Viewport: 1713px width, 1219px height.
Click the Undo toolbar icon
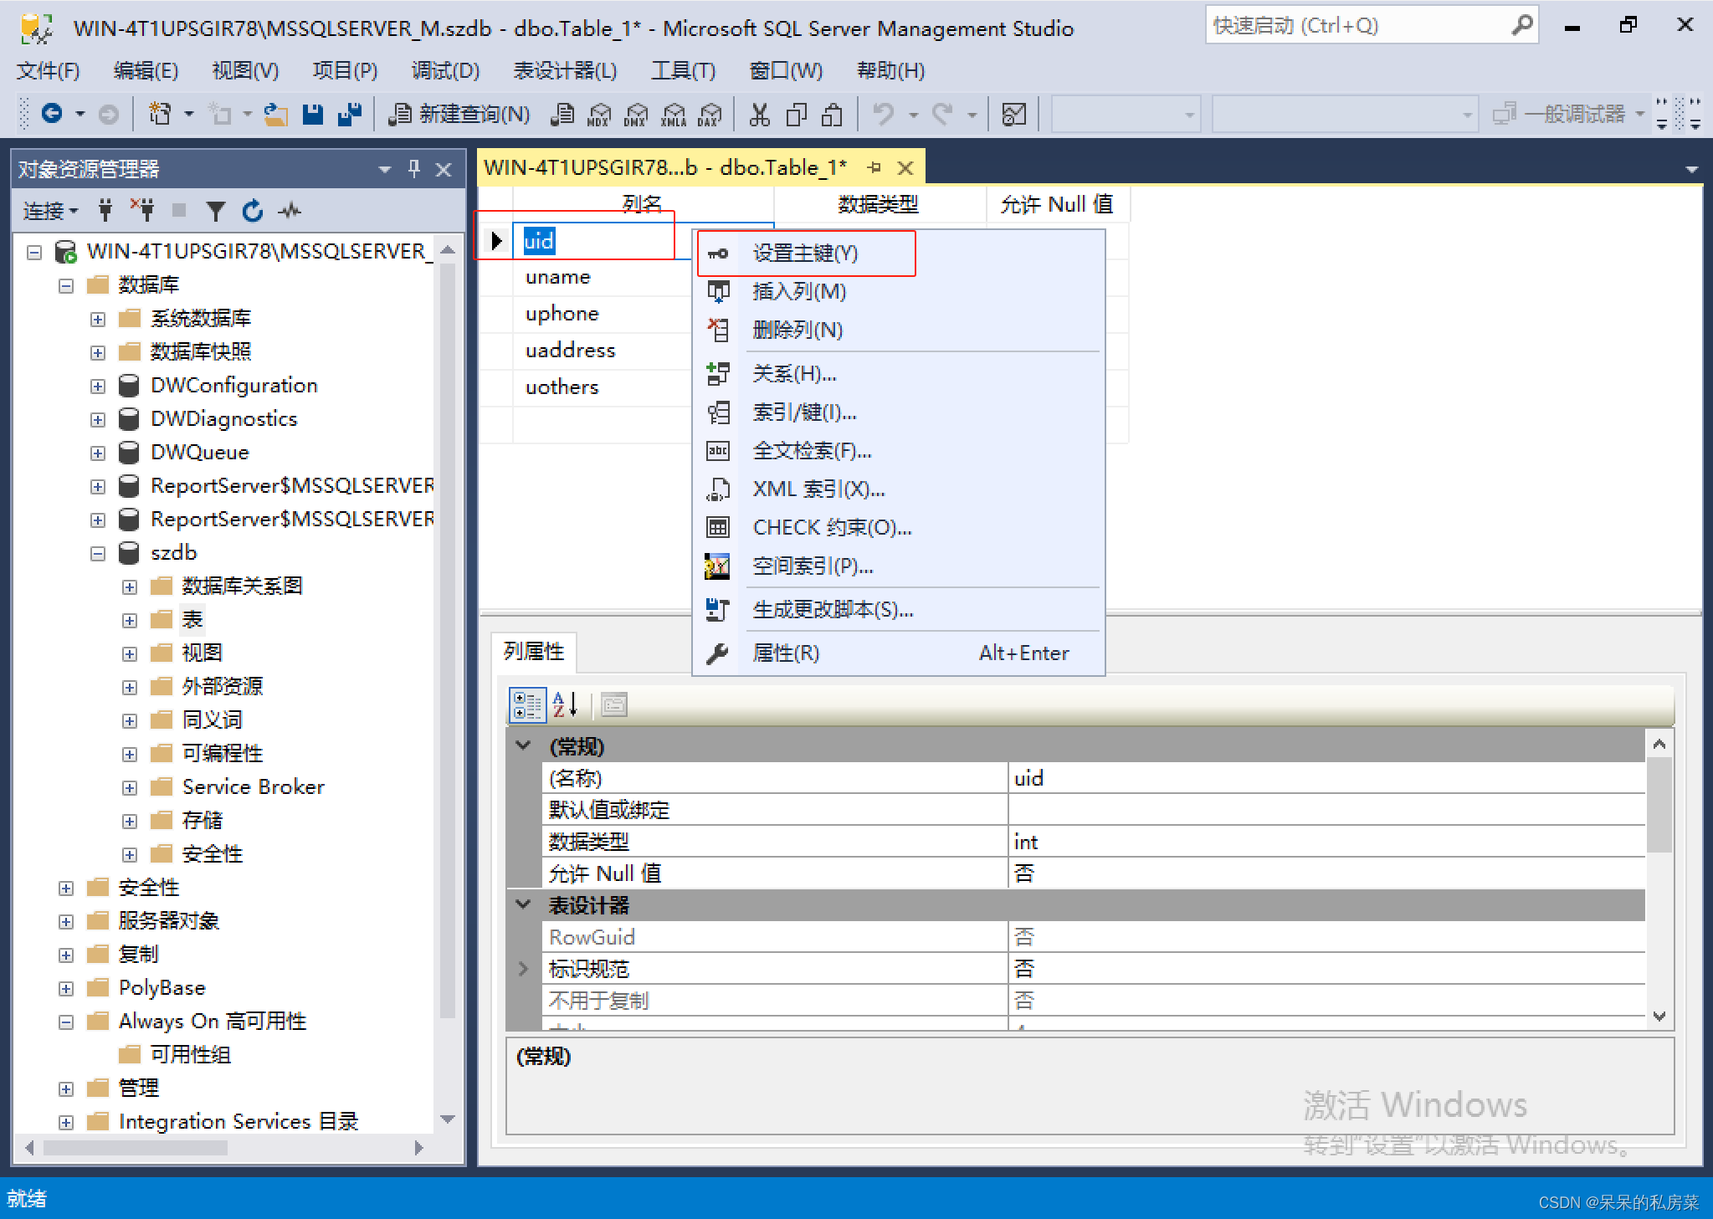884,114
